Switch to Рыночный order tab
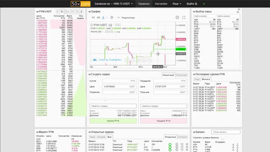 click(181, 75)
